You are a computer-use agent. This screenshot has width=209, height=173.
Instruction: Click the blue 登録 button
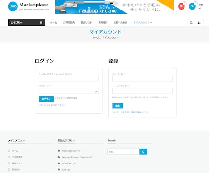pyautogui.click(x=118, y=106)
